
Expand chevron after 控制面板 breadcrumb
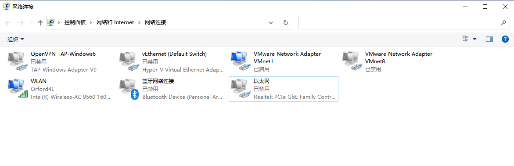[91, 23]
